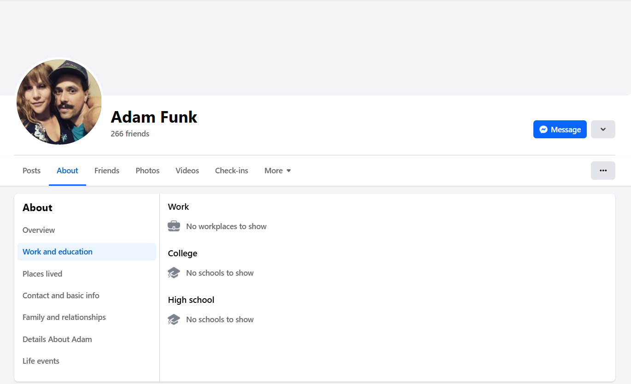
Task: Click the 266 friends link
Action: coord(130,134)
